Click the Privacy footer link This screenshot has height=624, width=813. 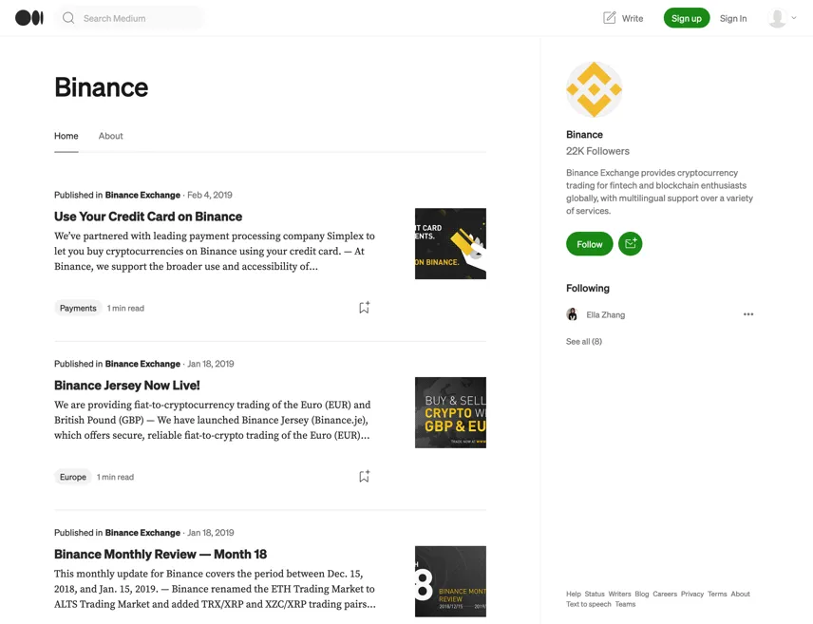pyautogui.click(x=692, y=594)
